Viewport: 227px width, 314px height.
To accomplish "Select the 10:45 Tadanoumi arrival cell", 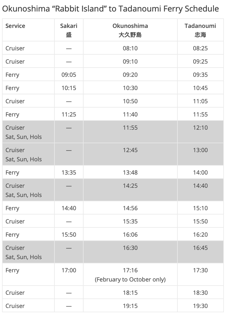I will (200, 88).
